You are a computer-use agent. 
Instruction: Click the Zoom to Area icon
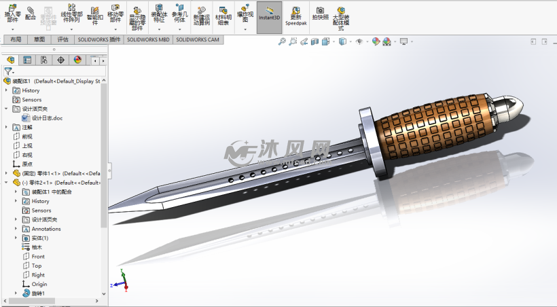coord(293,41)
